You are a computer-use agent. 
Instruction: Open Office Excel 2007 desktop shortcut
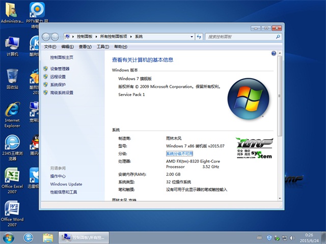(12, 180)
